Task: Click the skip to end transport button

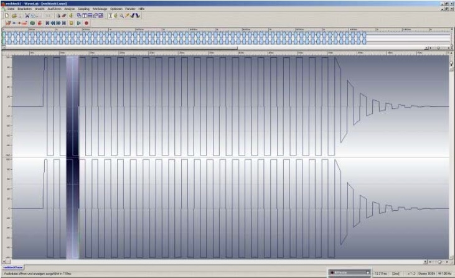Action: tap(64, 23)
